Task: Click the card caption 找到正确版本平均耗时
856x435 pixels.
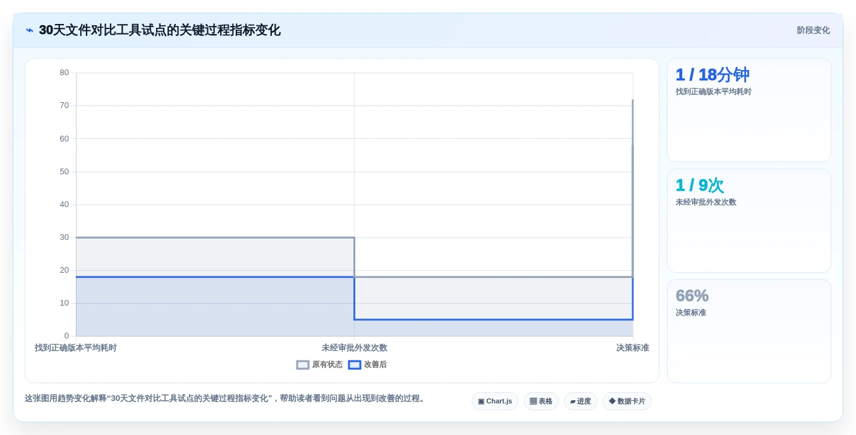Action: (713, 92)
